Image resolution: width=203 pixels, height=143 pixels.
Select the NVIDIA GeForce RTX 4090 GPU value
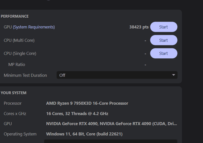(111, 124)
